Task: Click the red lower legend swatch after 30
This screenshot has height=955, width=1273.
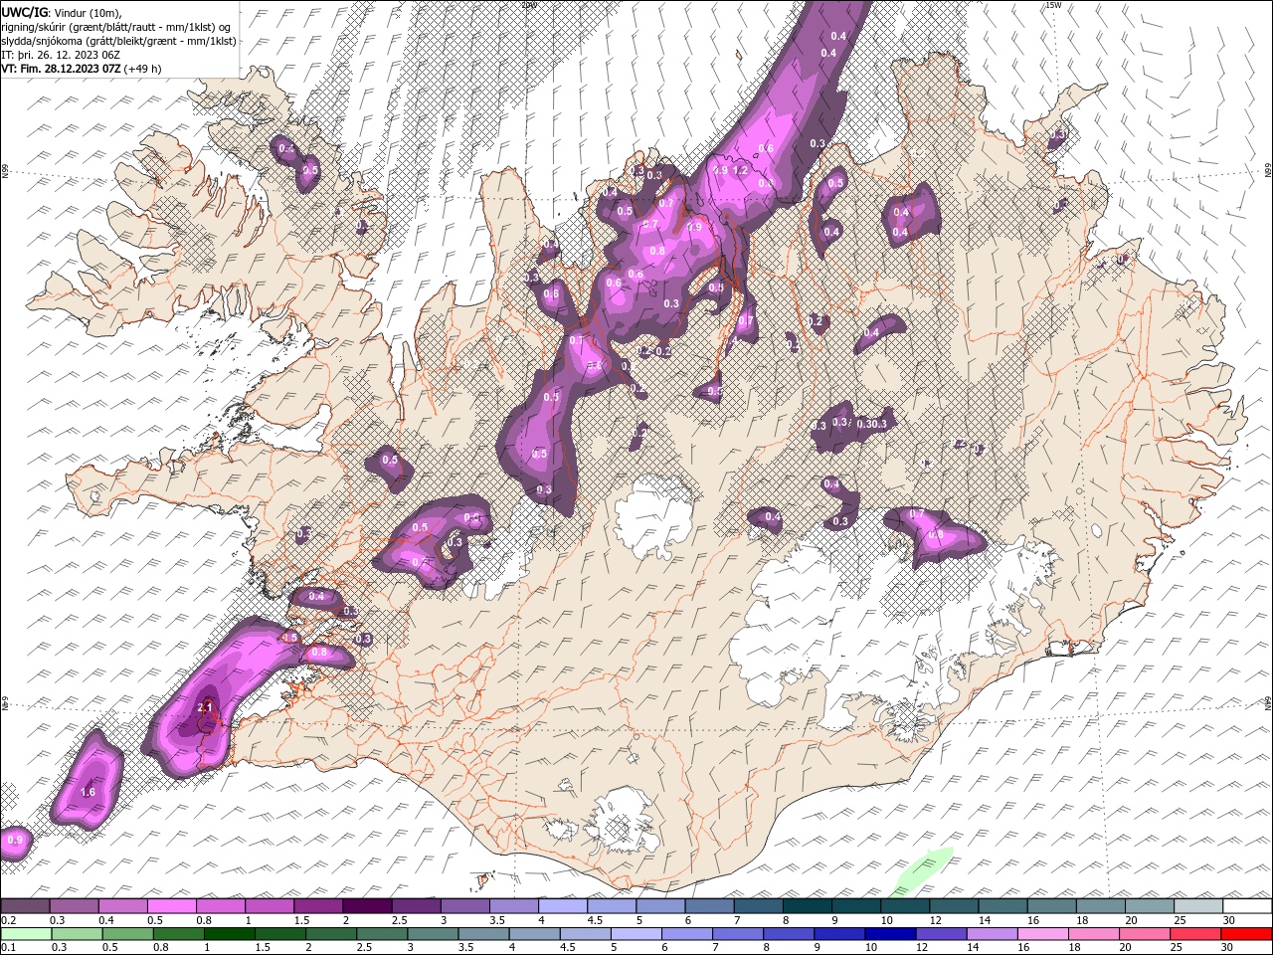Action: tap(1247, 934)
